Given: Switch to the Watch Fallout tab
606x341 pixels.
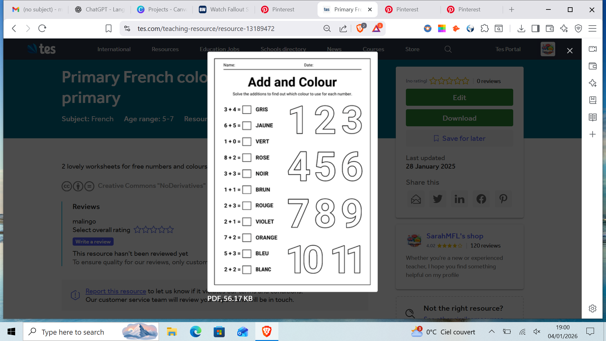Looking at the screenshot, I should pyautogui.click(x=223, y=9).
